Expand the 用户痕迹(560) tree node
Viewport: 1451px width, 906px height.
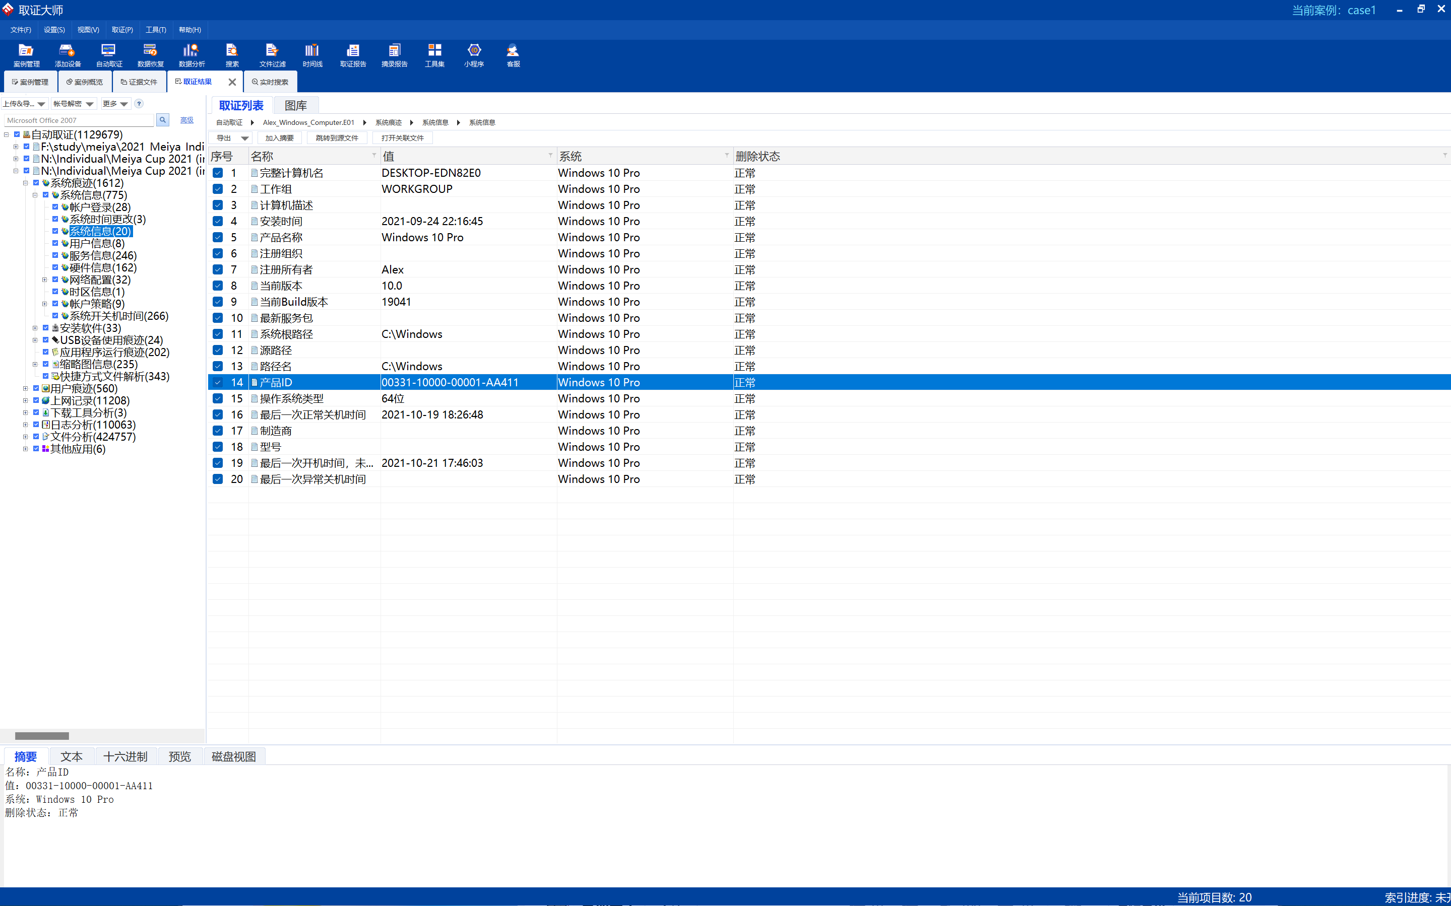pos(25,388)
